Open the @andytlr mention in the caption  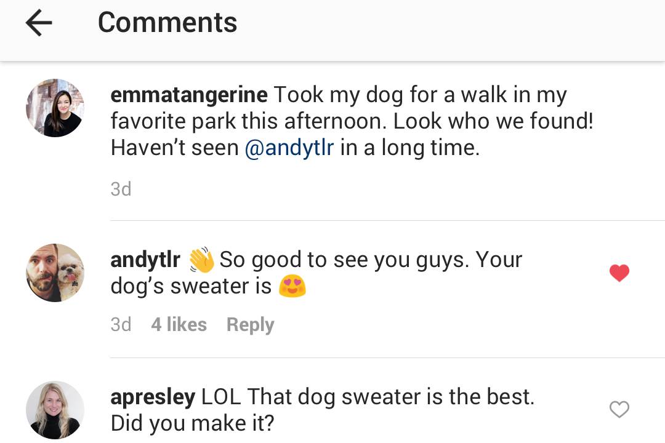point(289,148)
